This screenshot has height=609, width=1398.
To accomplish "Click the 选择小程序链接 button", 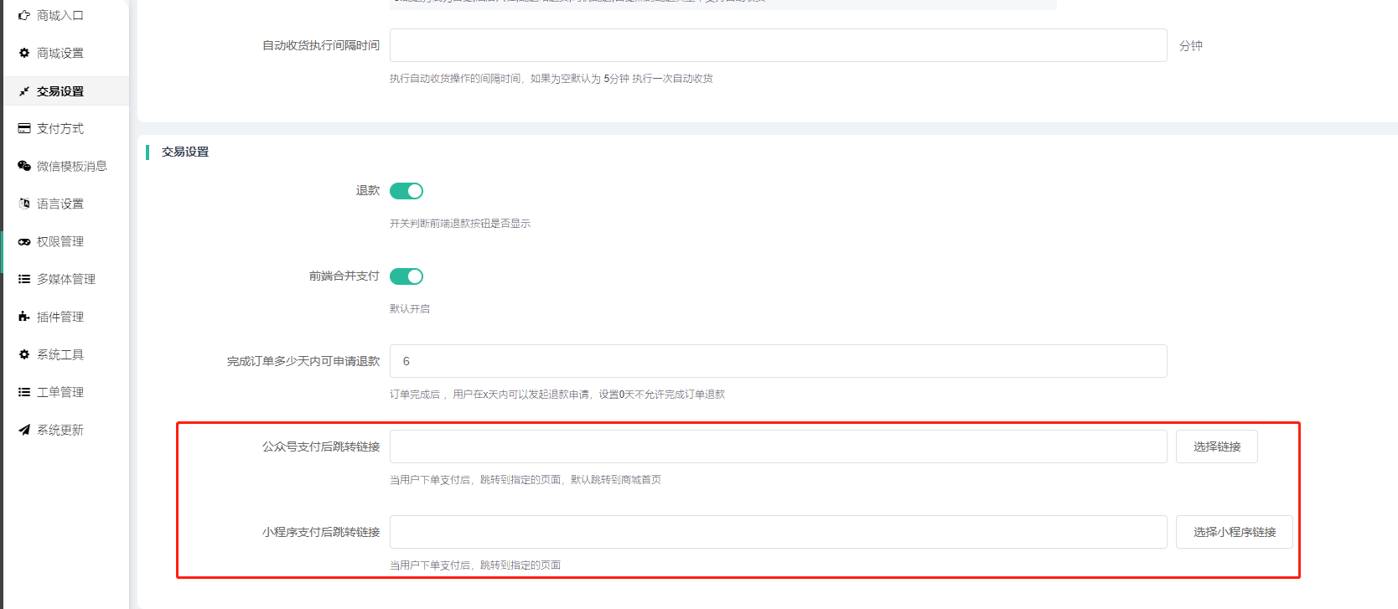I will [x=1235, y=532].
